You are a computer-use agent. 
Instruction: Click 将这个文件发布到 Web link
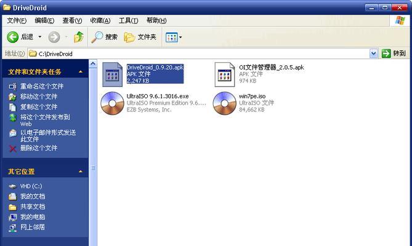point(45,121)
